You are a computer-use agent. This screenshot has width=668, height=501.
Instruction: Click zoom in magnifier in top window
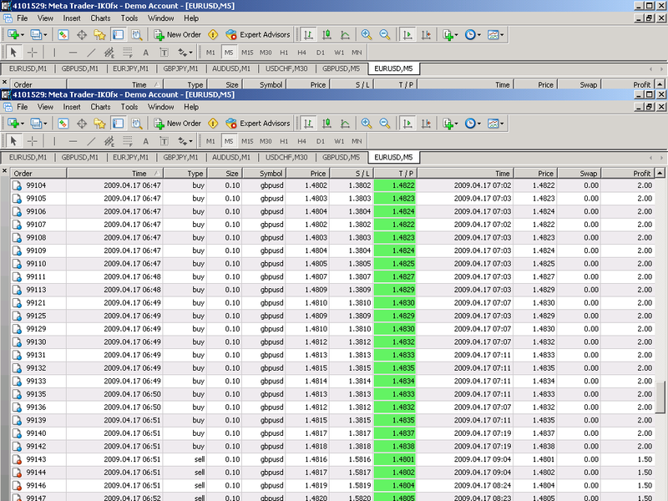(366, 35)
